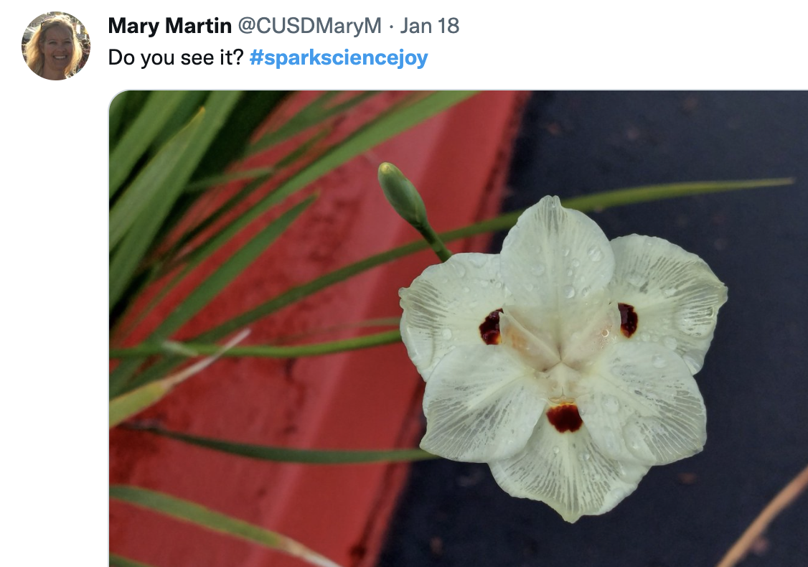808x567 pixels.
Task: Click the "Do you see it?" tweet text
Action: click(176, 57)
